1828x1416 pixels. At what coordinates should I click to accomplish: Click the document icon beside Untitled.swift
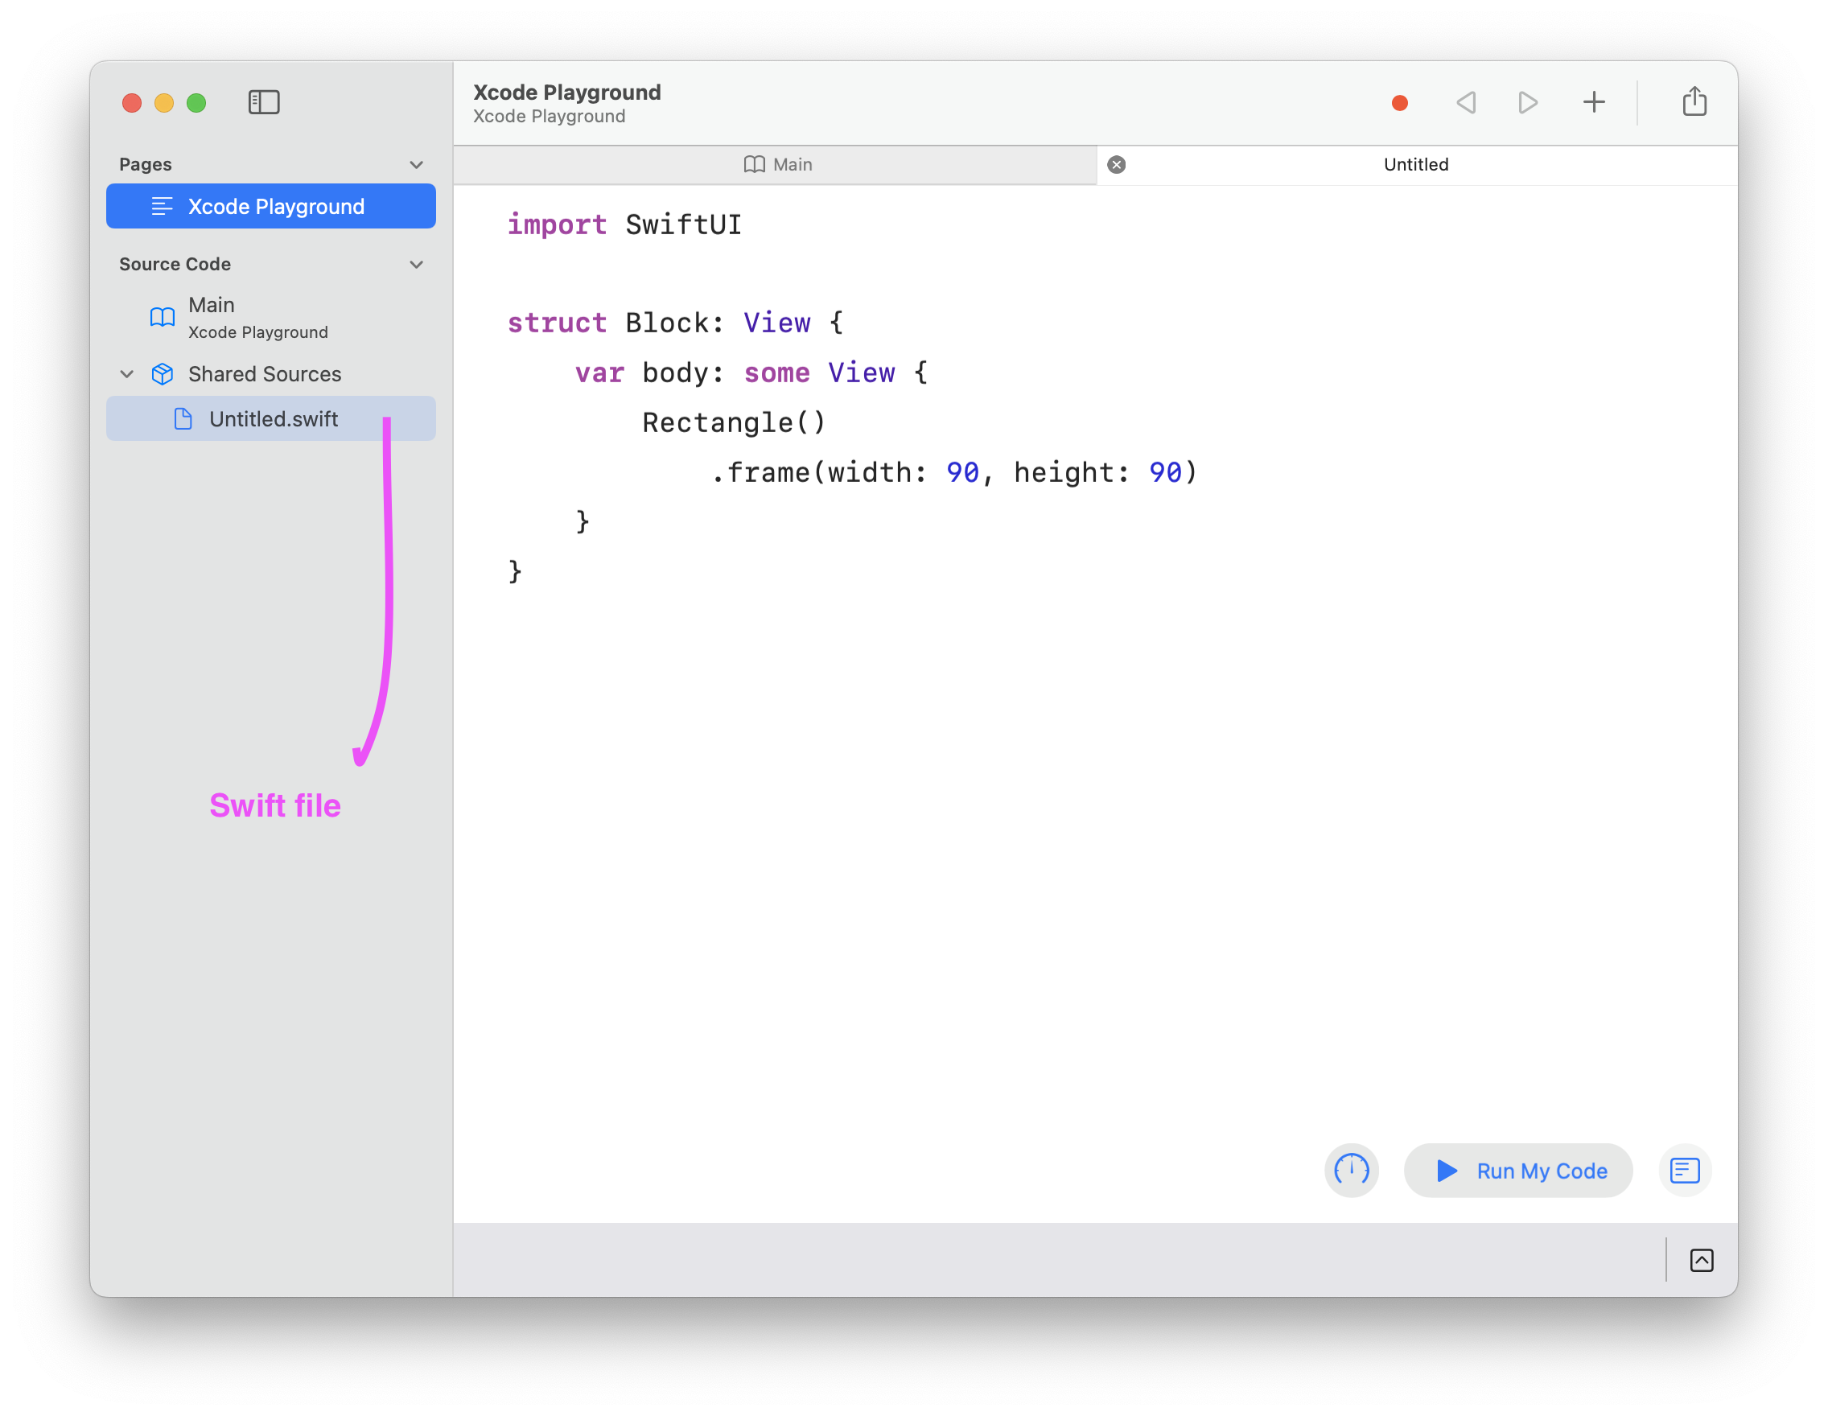pyautogui.click(x=183, y=418)
